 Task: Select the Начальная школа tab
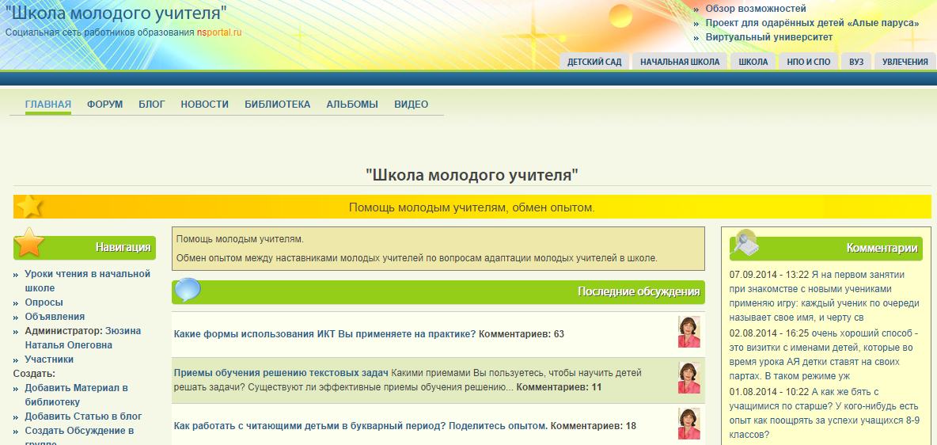pyautogui.click(x=680, y=62)
